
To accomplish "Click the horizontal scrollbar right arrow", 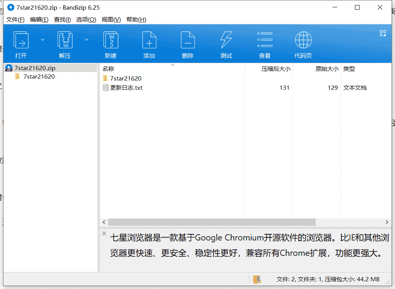I will point(387,222).
